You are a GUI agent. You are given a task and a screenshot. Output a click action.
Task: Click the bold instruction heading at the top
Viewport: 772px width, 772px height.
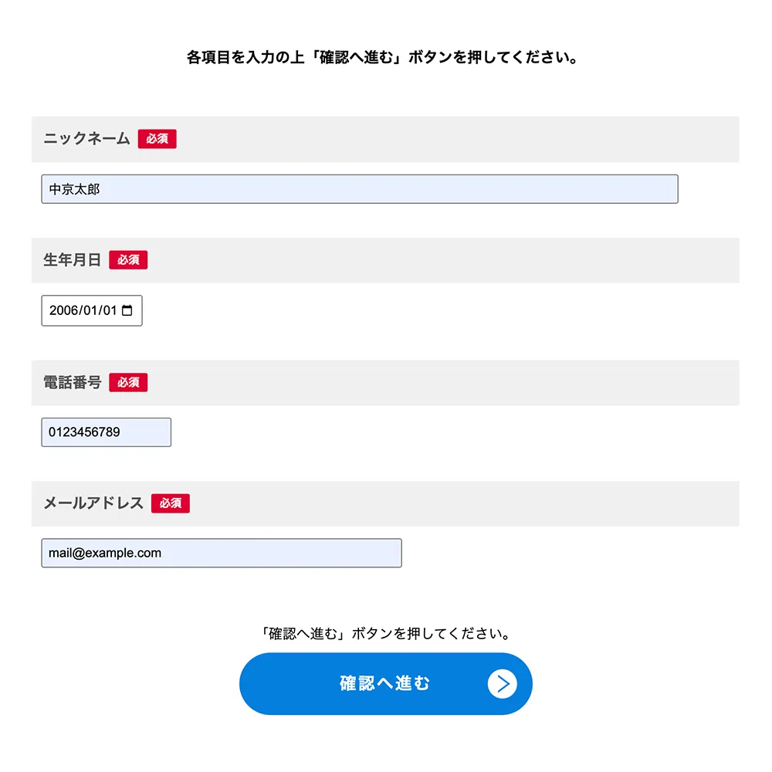pyautogui.click(x=383, y=58)
